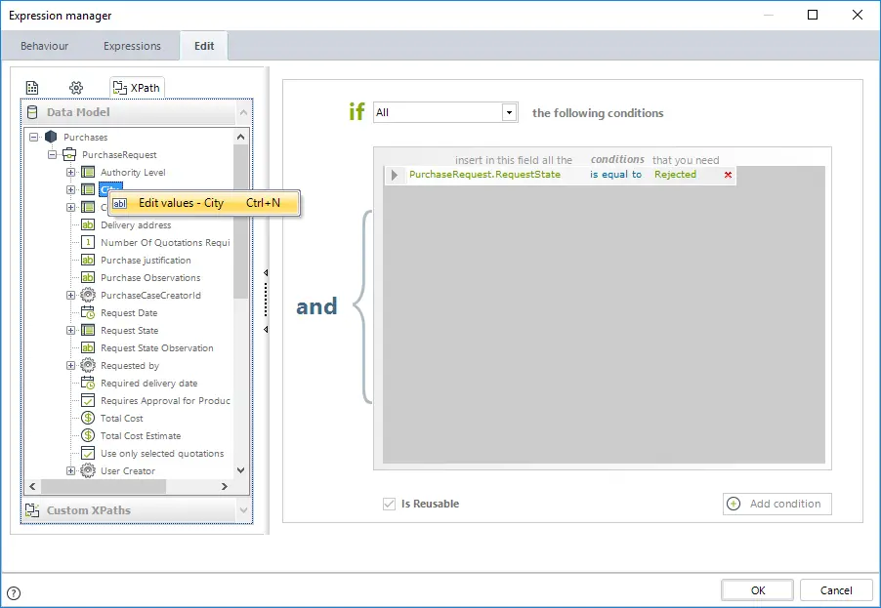The image size is (881, 608).
Task: Expand the Request State node
Action: [x=70, y=330]
